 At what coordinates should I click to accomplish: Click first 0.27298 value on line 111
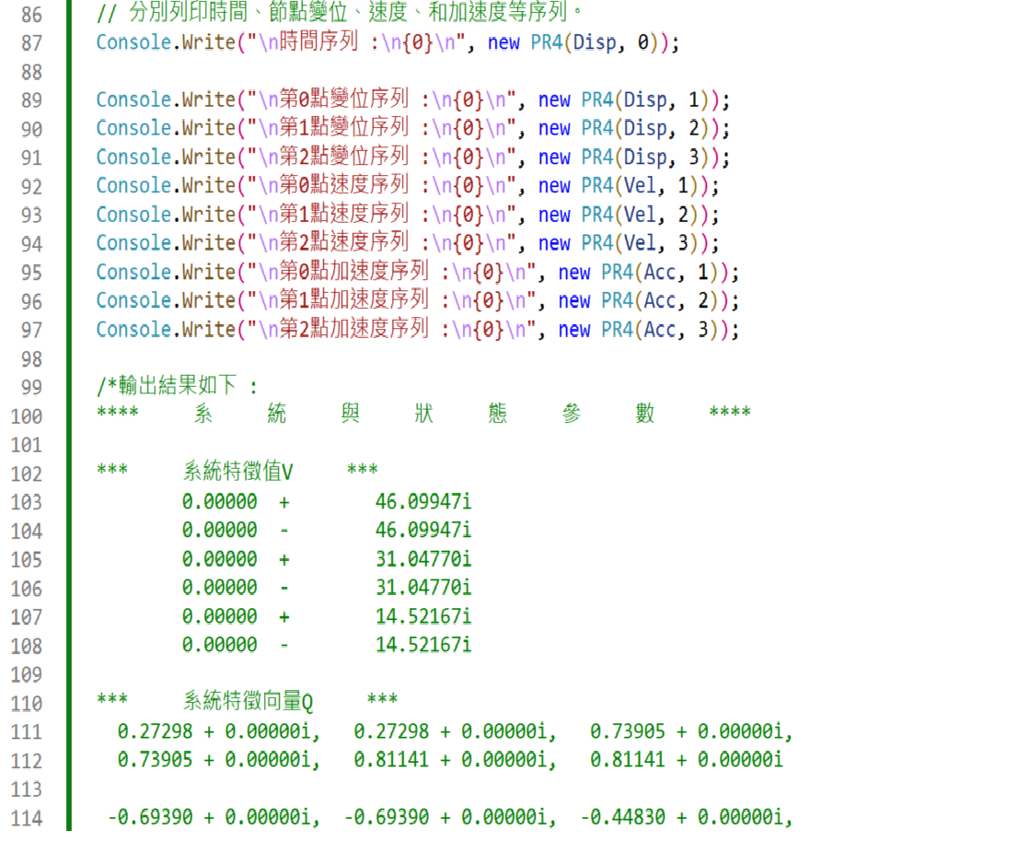pyautogui.click(x=155, y=731)
